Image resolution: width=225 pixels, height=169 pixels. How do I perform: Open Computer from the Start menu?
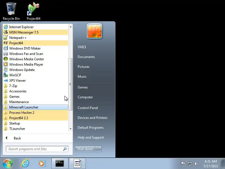(85, 97)
